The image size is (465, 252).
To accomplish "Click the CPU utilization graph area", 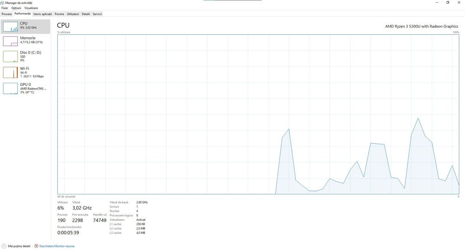I will pos(258,114).
